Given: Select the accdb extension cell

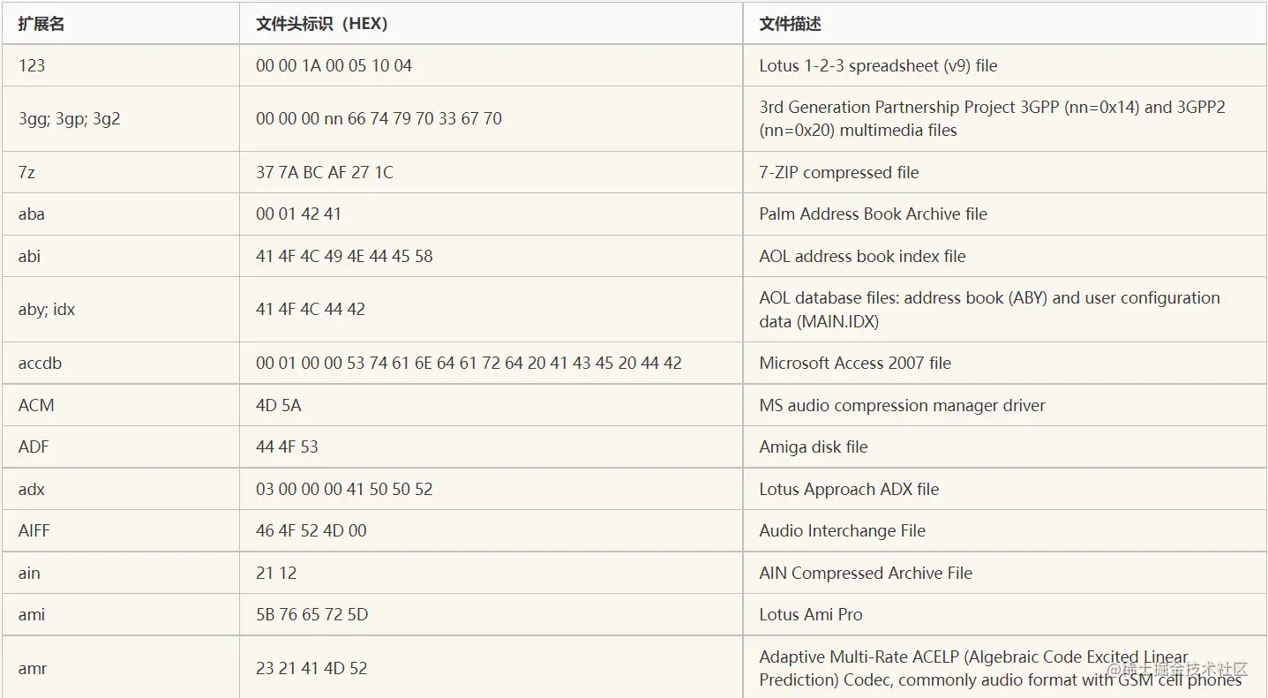Looking at the screenshot, I should coord(40,363).
